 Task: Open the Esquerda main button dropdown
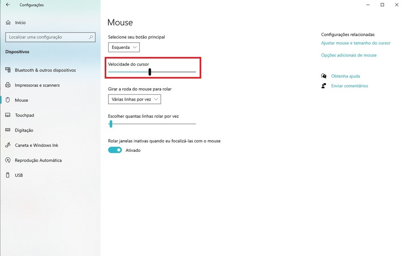point(124,48)
